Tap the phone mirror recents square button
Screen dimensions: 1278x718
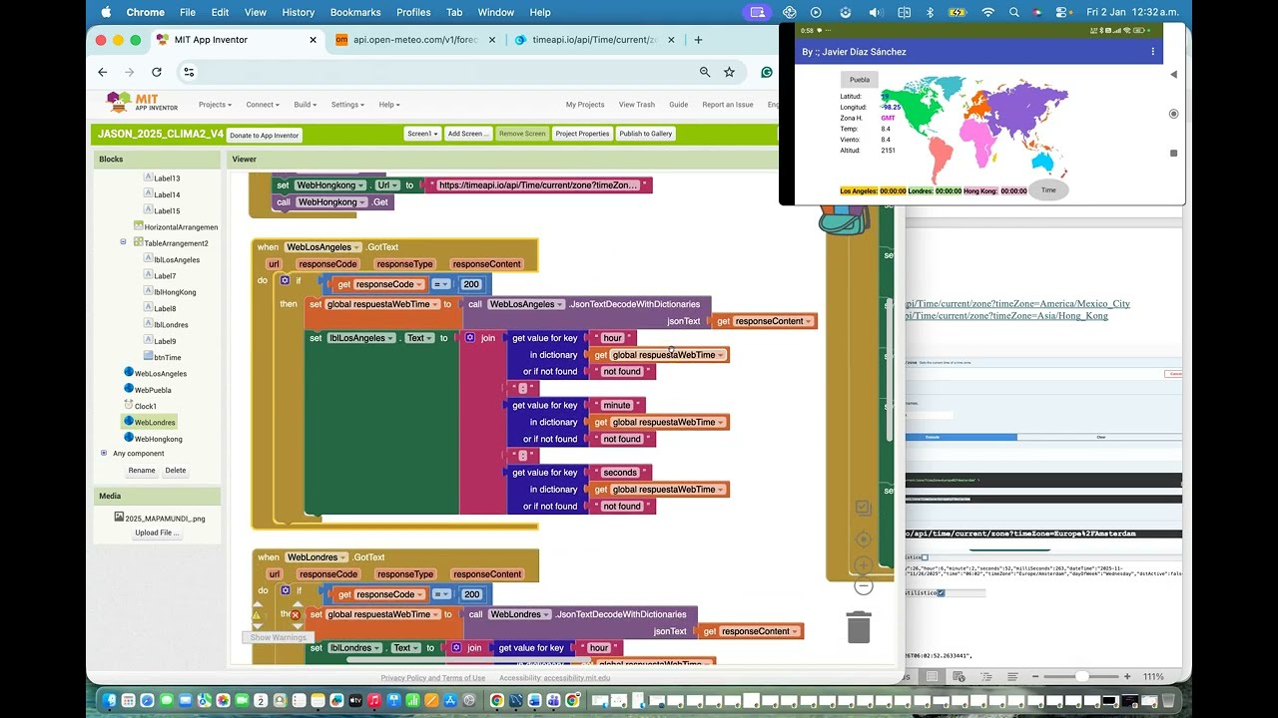(1173, 154)
